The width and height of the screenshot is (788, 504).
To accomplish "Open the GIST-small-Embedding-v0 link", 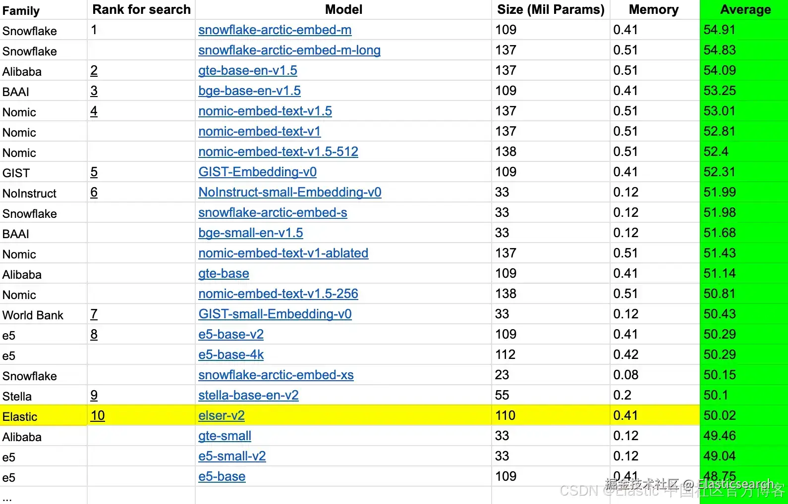I will click(x=275, y=314).
